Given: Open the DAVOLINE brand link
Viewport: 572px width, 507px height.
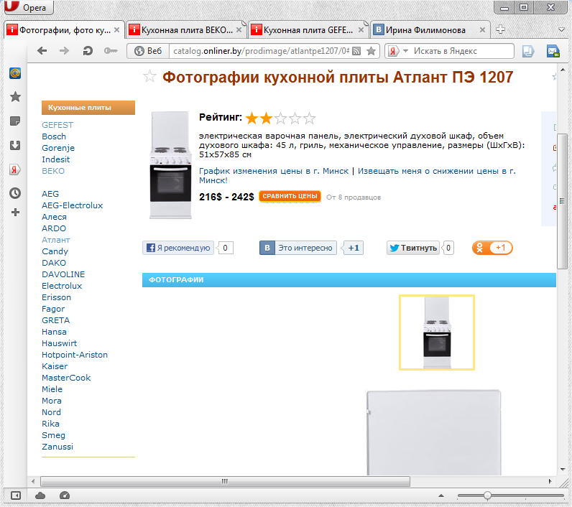Looking at the screenshot, I should [x=63, y=274].
